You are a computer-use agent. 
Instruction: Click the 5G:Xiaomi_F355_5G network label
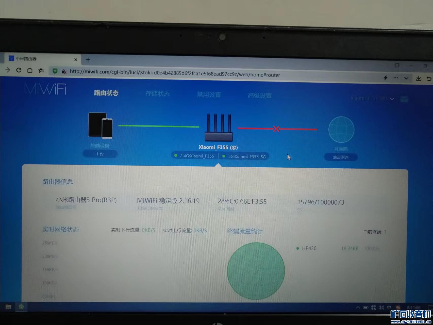[x=247, y=157]
